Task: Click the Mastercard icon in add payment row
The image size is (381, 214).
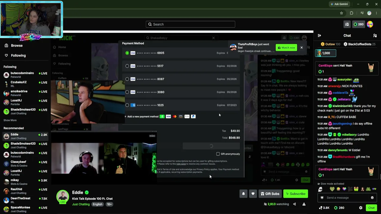Action: (174, 117)
